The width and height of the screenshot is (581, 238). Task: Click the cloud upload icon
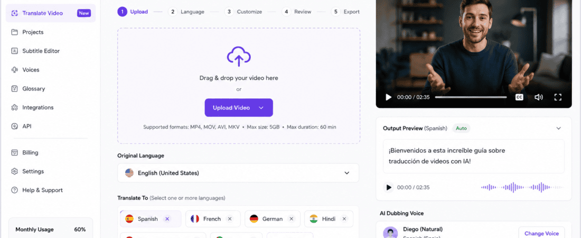(239, 56)
